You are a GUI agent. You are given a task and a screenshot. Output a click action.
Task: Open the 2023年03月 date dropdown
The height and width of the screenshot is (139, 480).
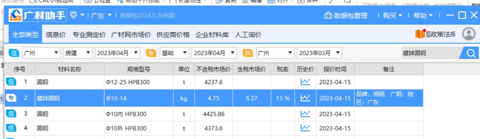point(319,53)
